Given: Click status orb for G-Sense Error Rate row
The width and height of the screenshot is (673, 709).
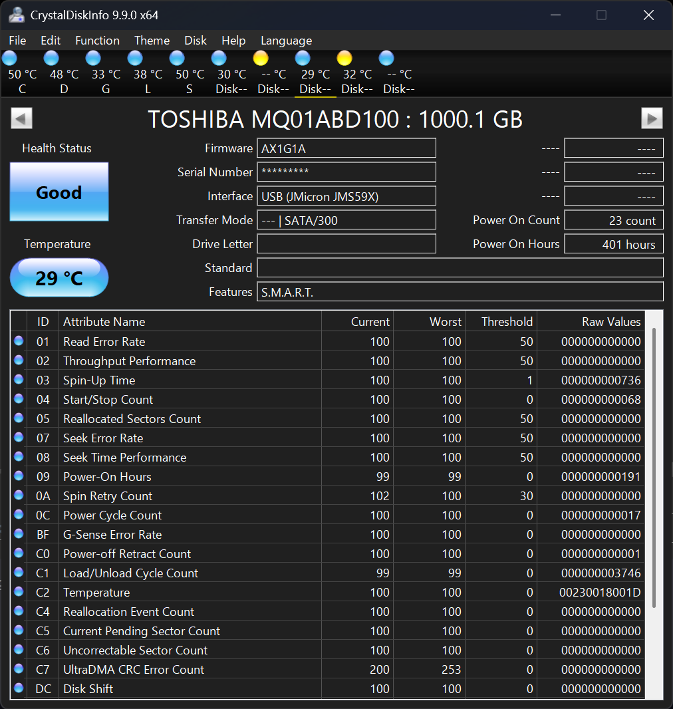Looking at the screenshot, I should 19,533.
